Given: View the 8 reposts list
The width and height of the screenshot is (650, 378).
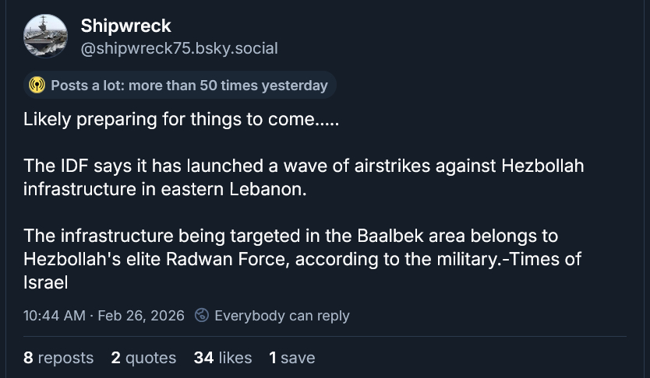Looking at the screenshot, I should 58,358.
